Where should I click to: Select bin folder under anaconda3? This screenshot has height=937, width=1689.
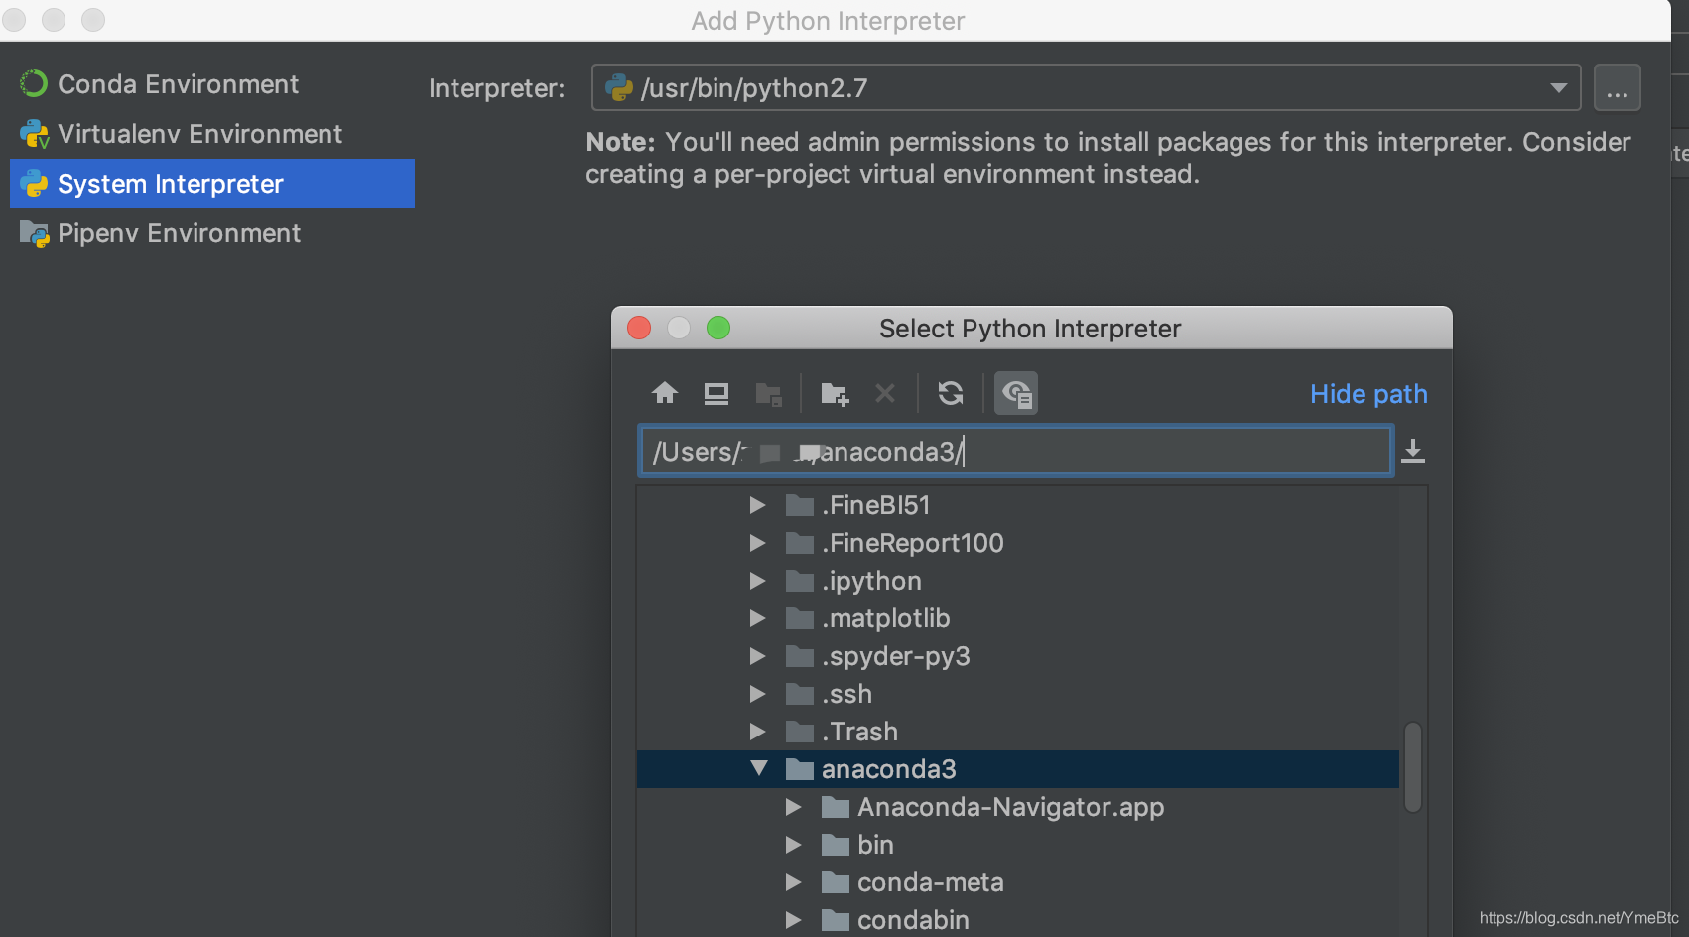point(1018,845)
